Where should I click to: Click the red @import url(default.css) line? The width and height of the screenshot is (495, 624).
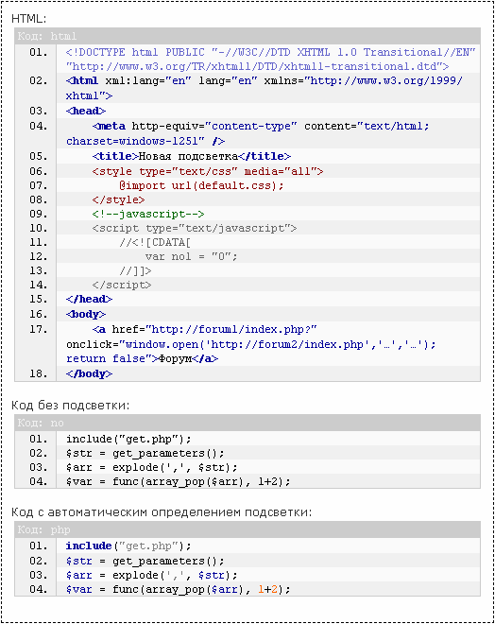coord(201,186)
